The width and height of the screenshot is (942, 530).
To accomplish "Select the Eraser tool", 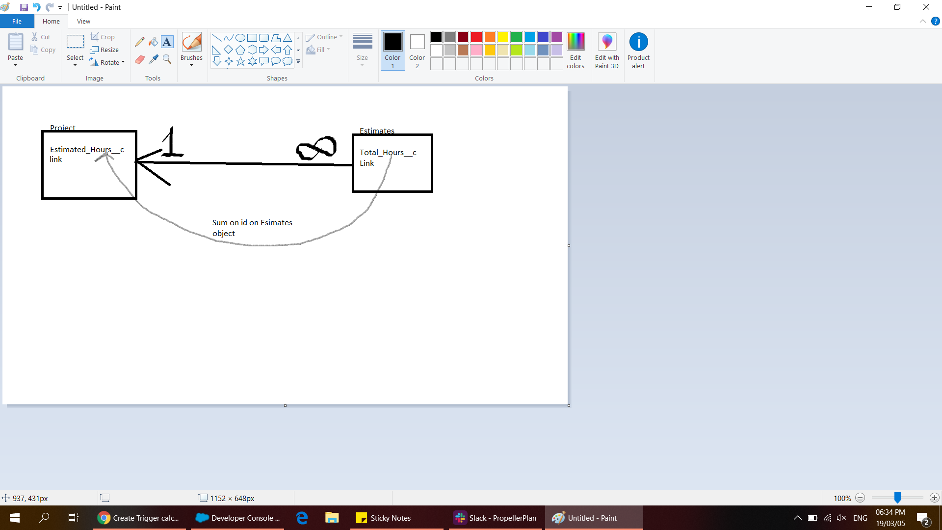I will coord(140,59).
